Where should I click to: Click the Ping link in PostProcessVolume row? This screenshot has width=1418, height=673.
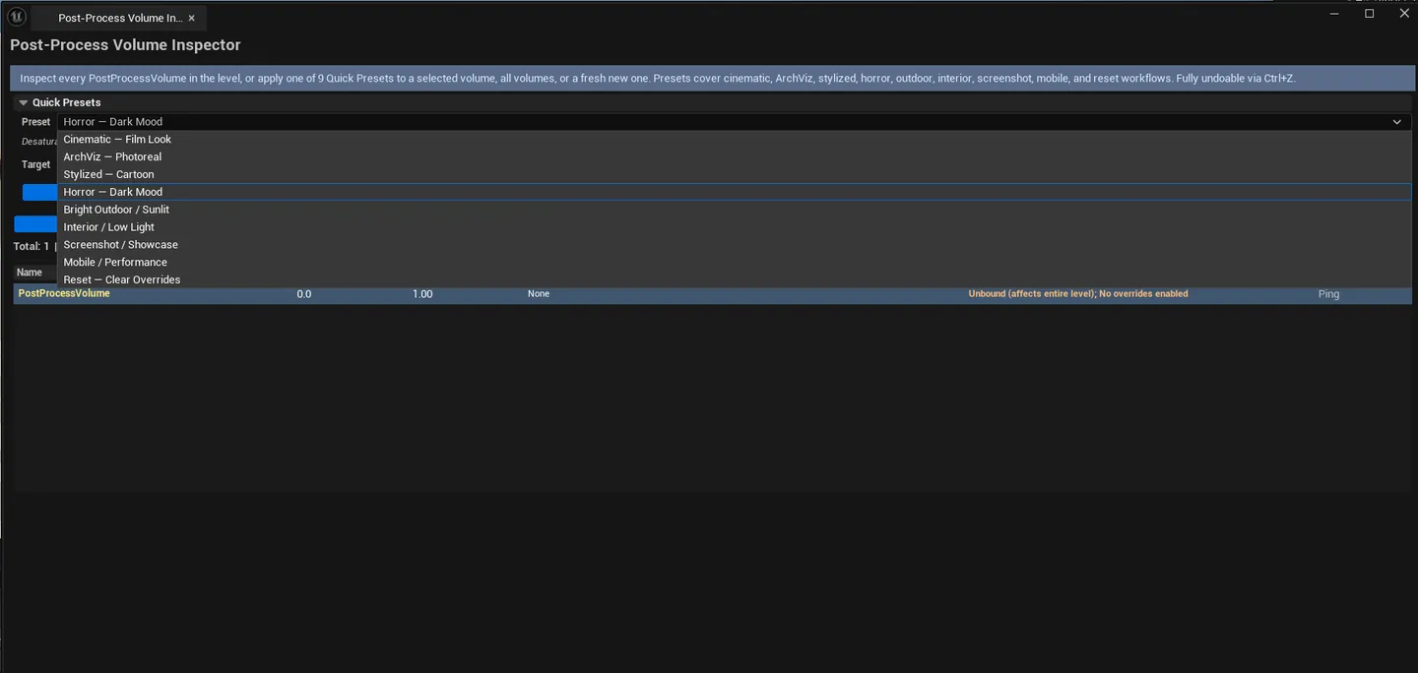(1328, 294)
